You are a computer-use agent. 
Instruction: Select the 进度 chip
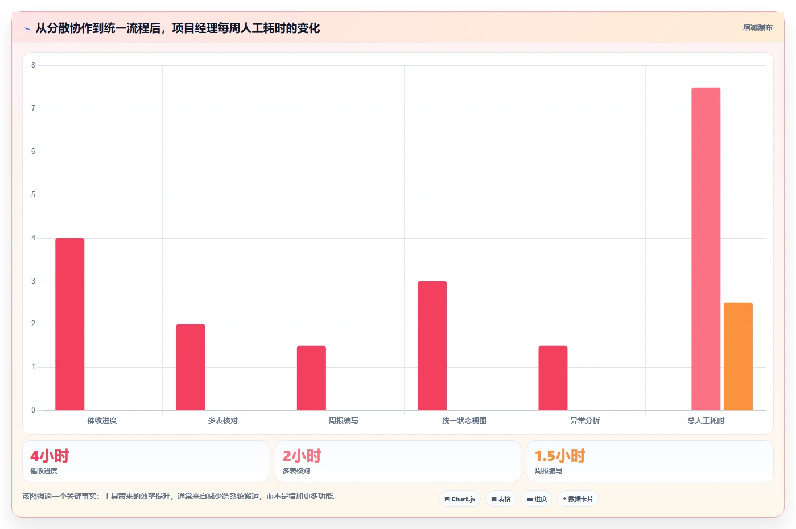click(537, 499)
